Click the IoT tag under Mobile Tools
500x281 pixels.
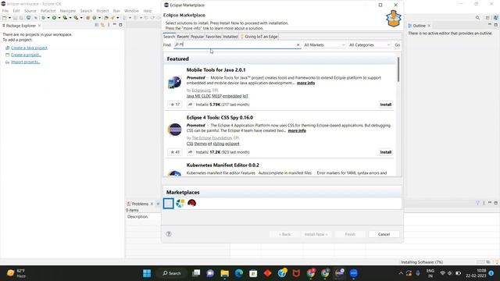(x=245, y=96)
